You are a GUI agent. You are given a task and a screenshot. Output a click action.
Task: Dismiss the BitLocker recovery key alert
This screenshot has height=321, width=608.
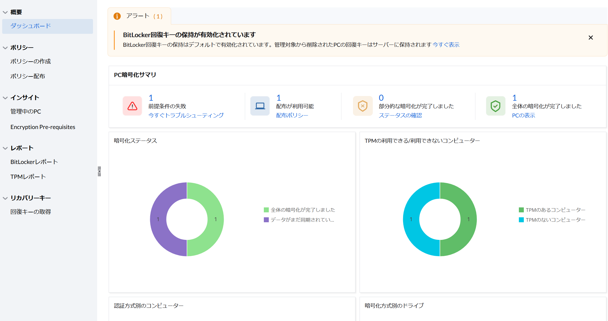(x=591, y=38)
